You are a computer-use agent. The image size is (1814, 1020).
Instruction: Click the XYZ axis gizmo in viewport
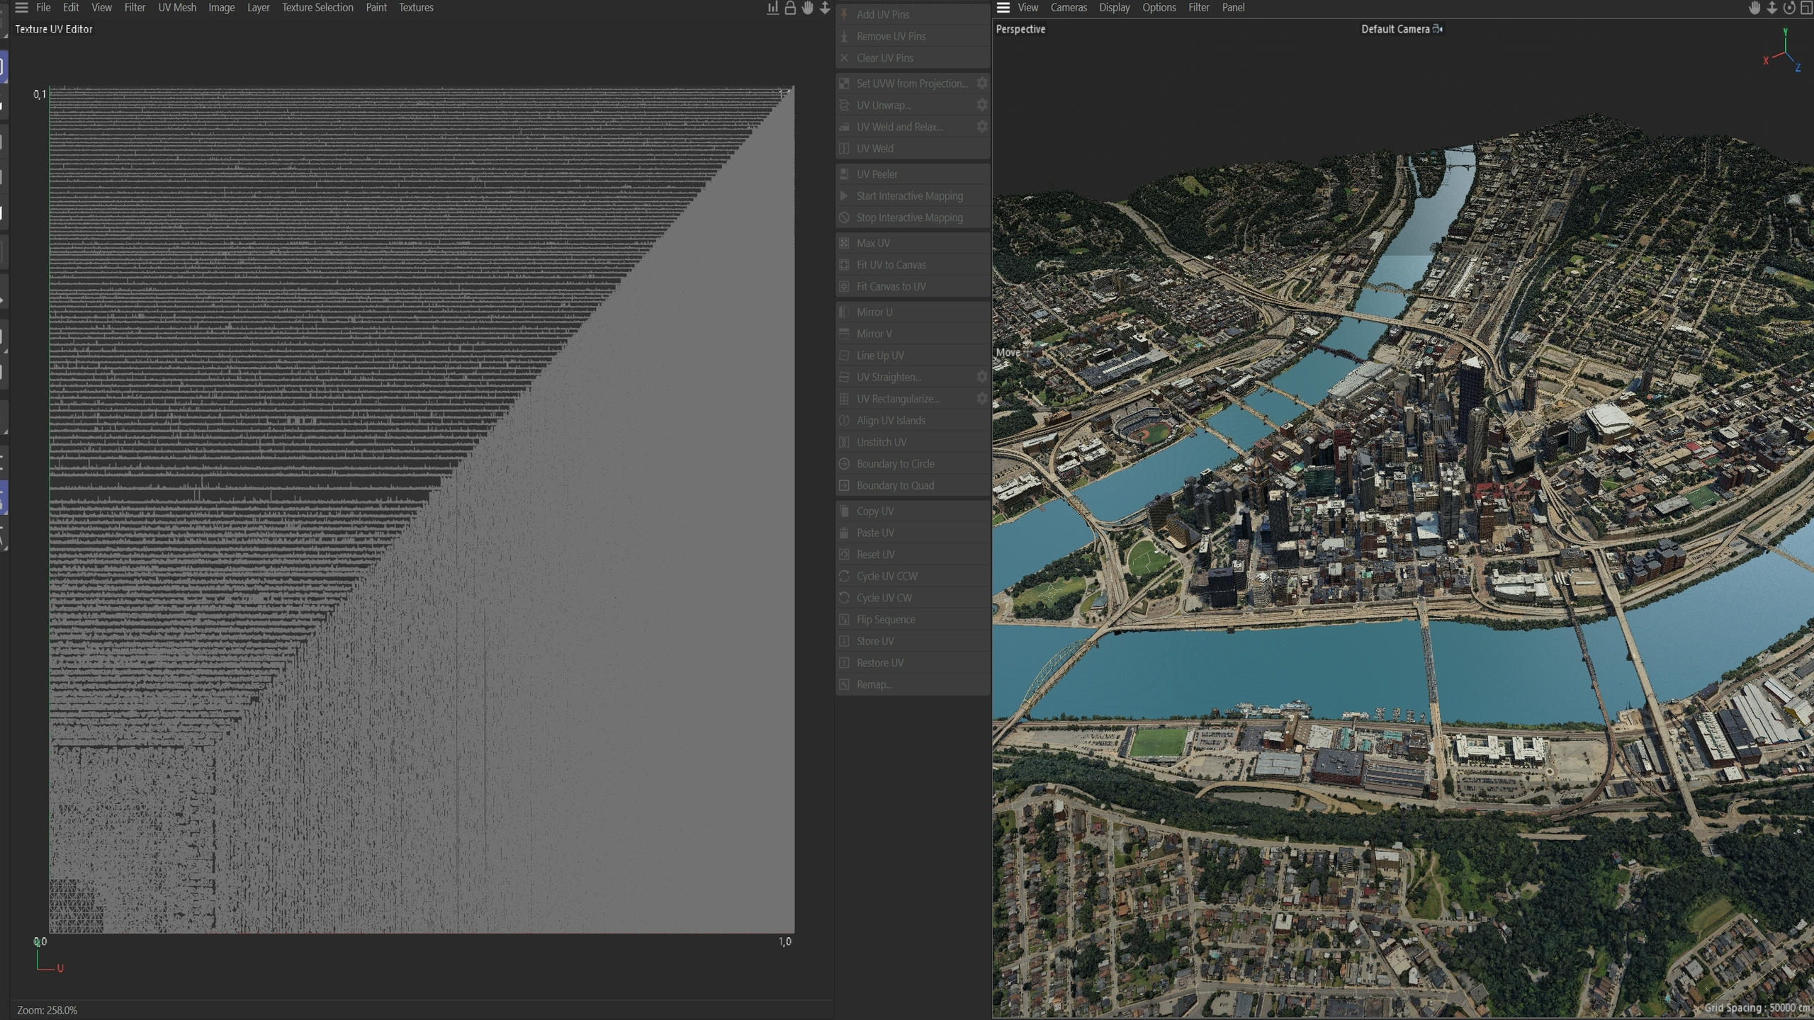[x=1783, y=50]
